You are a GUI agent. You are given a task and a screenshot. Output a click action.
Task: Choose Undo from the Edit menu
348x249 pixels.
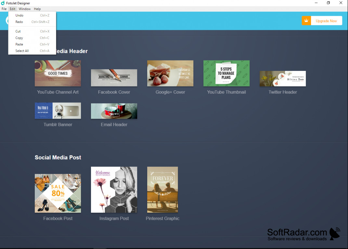tap(32, 15)
